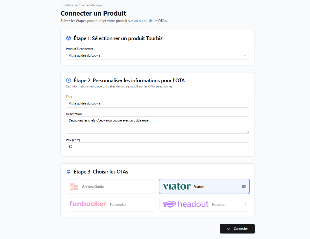Check the Headout checkbox
Viewport: 310px width, 239px height.
coord(244,204)
